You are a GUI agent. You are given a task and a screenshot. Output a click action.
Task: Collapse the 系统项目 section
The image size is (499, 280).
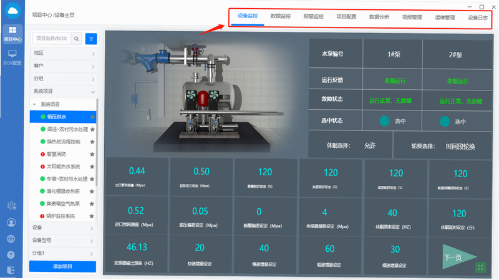(x=64, y=92)
